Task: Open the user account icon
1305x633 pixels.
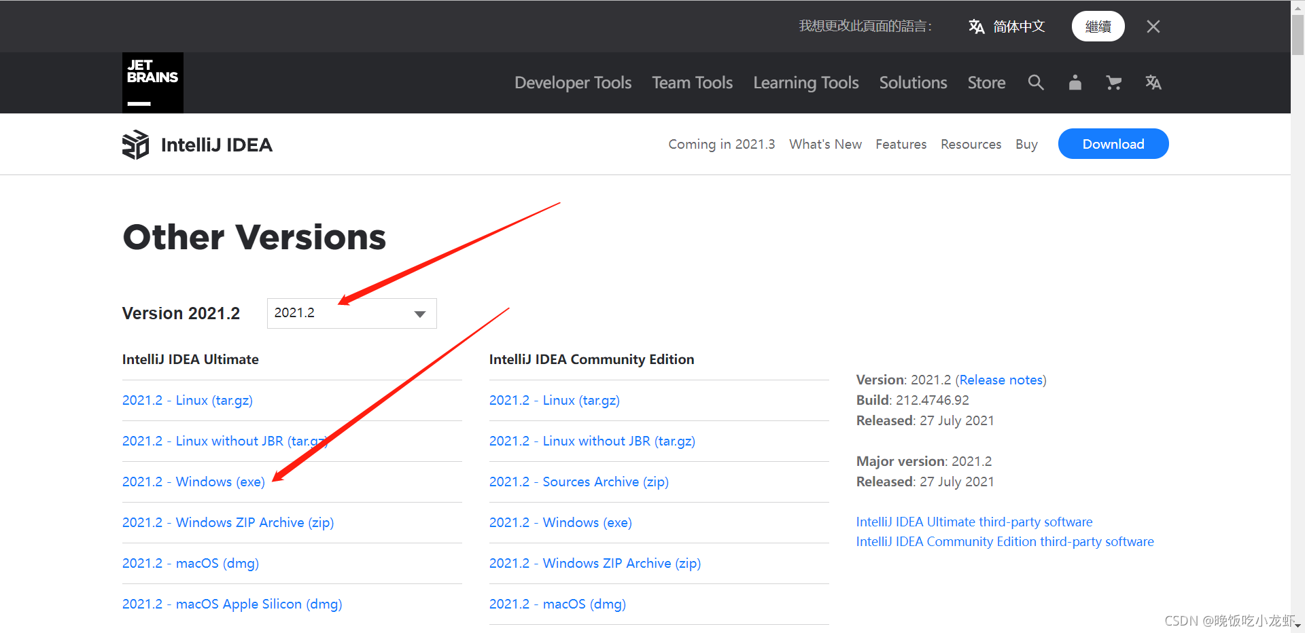Action: pyautogui.click(x=1075, y=83)
